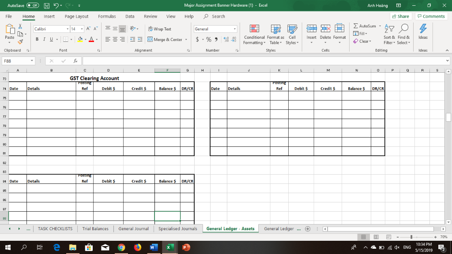Apply bold formatting from the ribbon
452x254 pixels.
click(x=37, y=39)
